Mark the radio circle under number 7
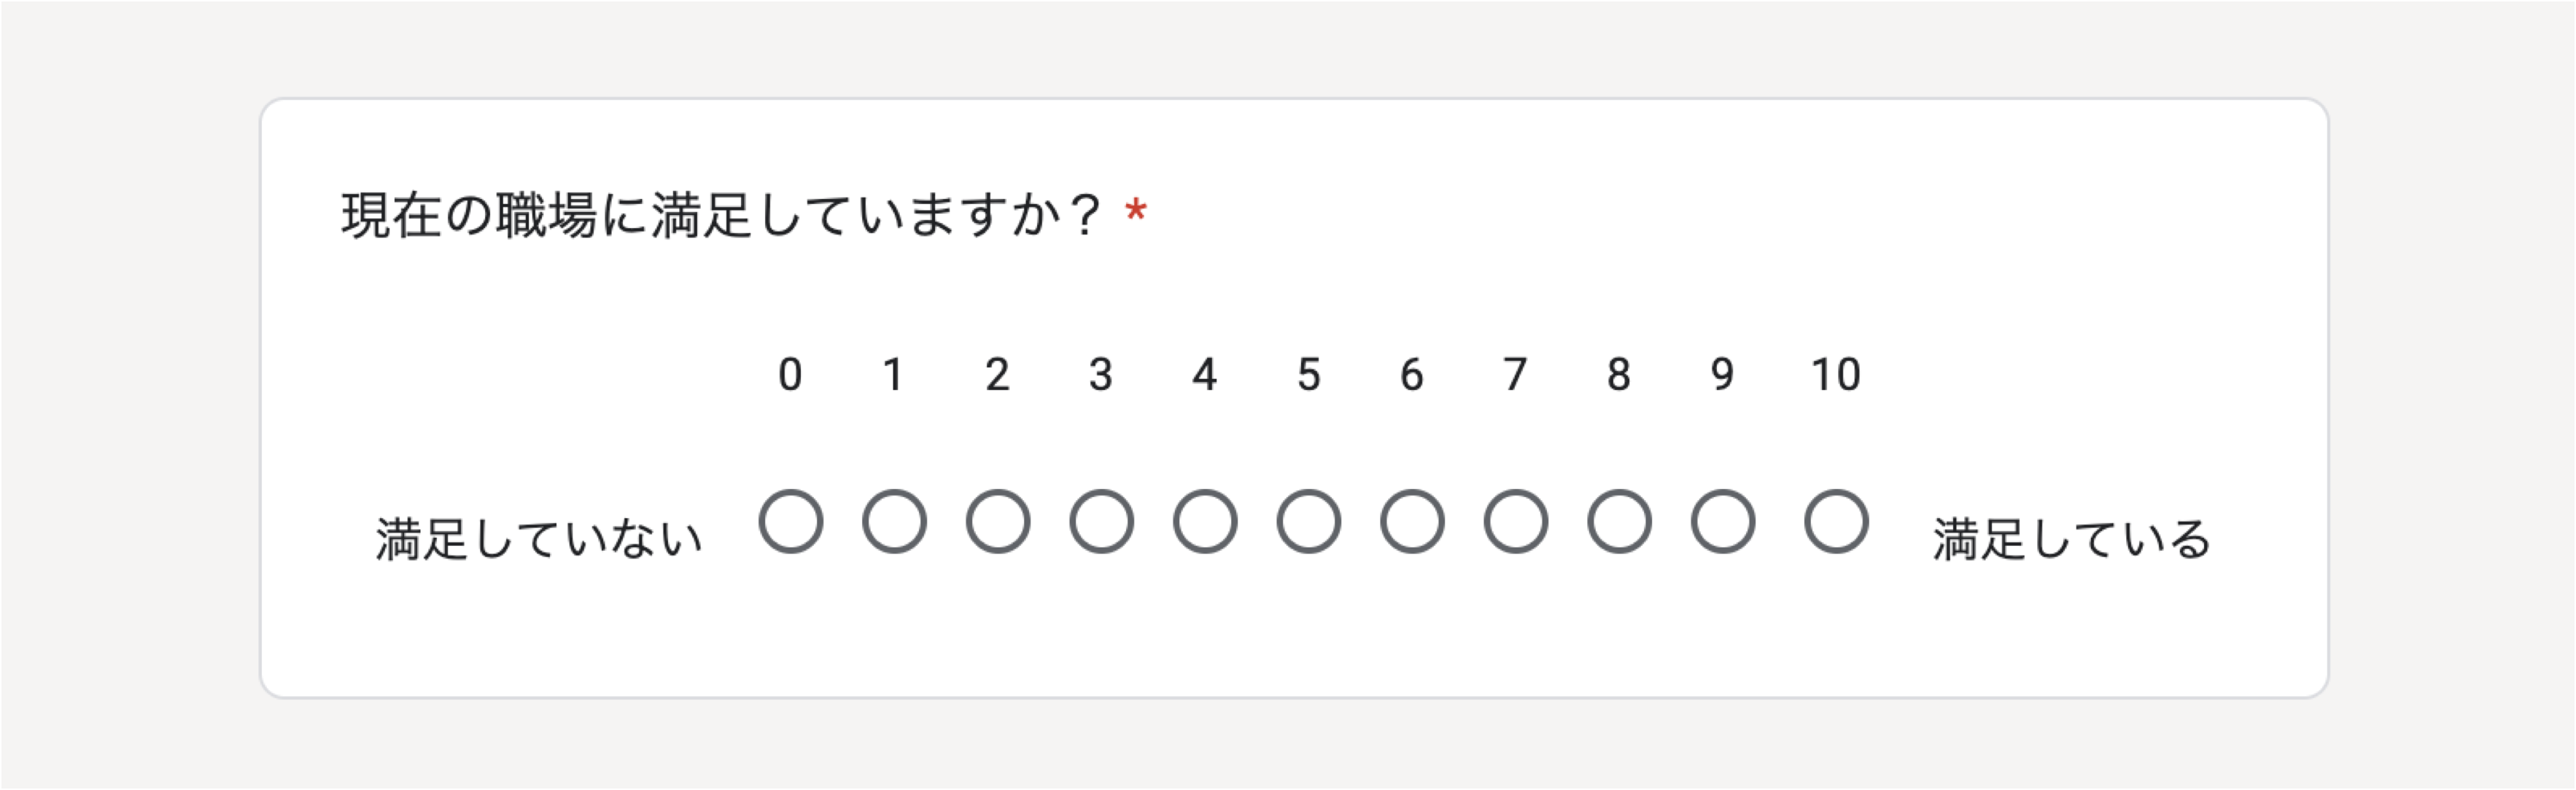This screenshot has width=2576, height=790. pyautogui.click(x=1516, y=521)
